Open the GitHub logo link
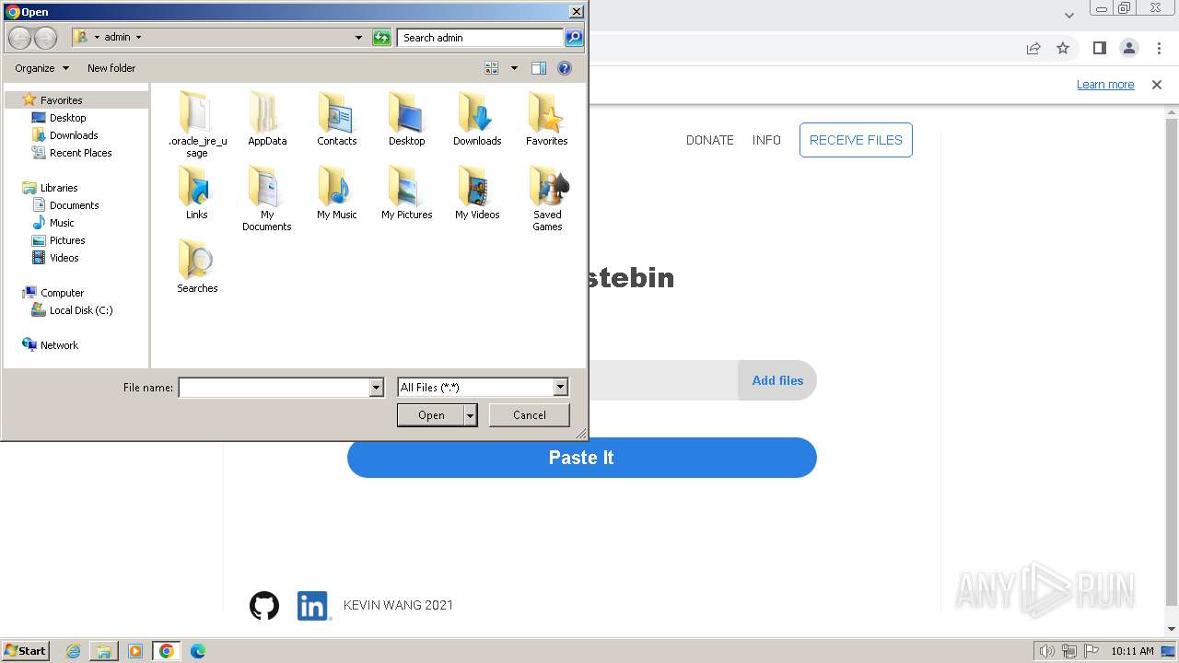This screenshot has height=663, width=1179. 264,605
